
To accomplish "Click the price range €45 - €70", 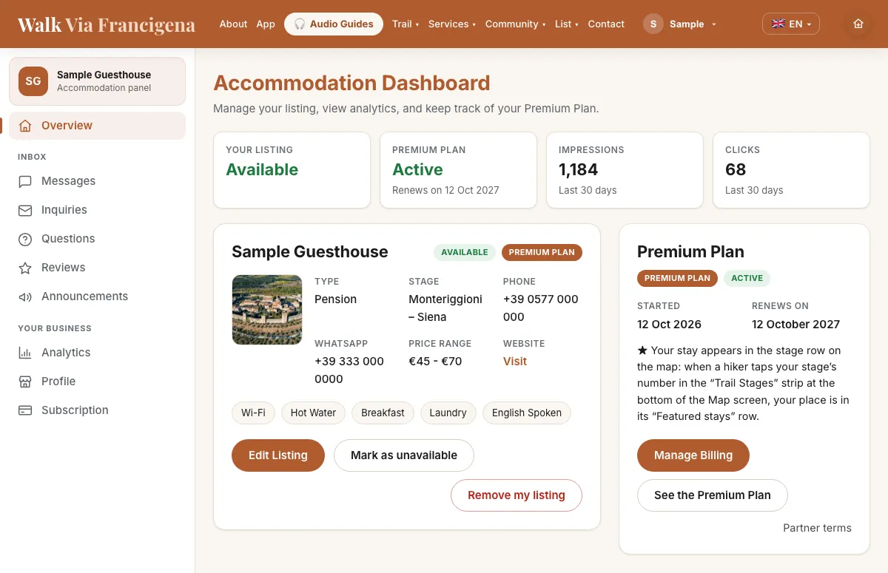I will (435, 362).
